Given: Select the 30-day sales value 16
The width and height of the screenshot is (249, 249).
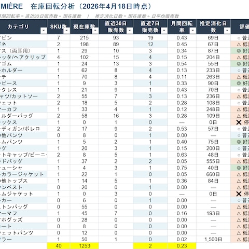Looking at the screenshot, I should click(116, 116).
